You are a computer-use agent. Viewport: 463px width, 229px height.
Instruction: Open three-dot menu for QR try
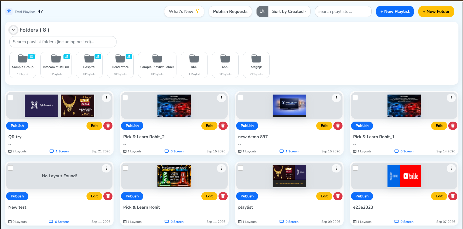click(x=106, y=98)
